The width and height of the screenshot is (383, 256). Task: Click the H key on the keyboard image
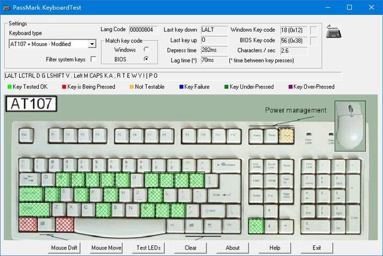[x=126, y=195]
